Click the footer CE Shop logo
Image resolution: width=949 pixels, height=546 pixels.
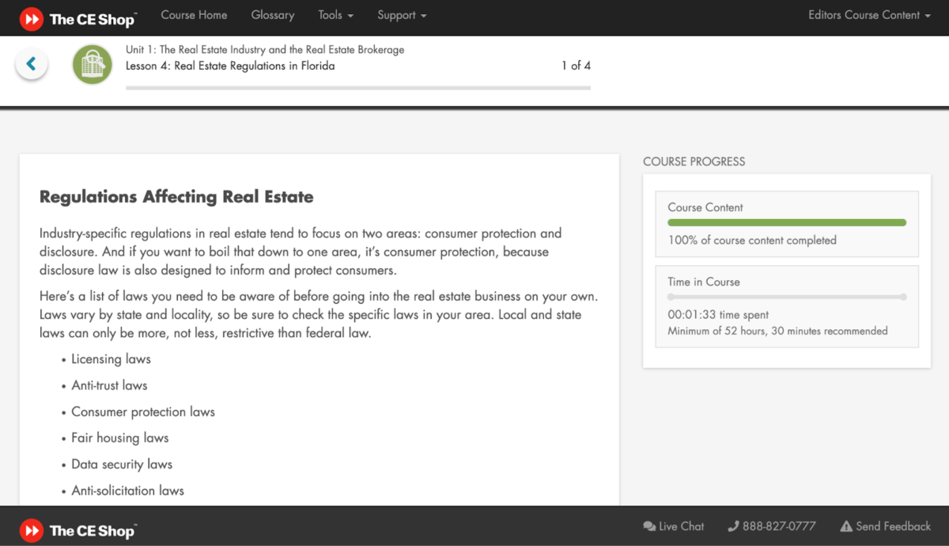click(78, 529)
